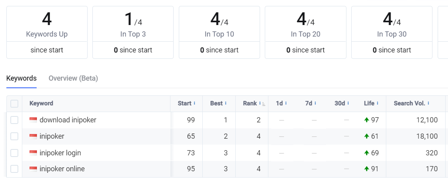Select the Keywords tab
Viewport: 448px width, 180px height.
coord(22,78)
